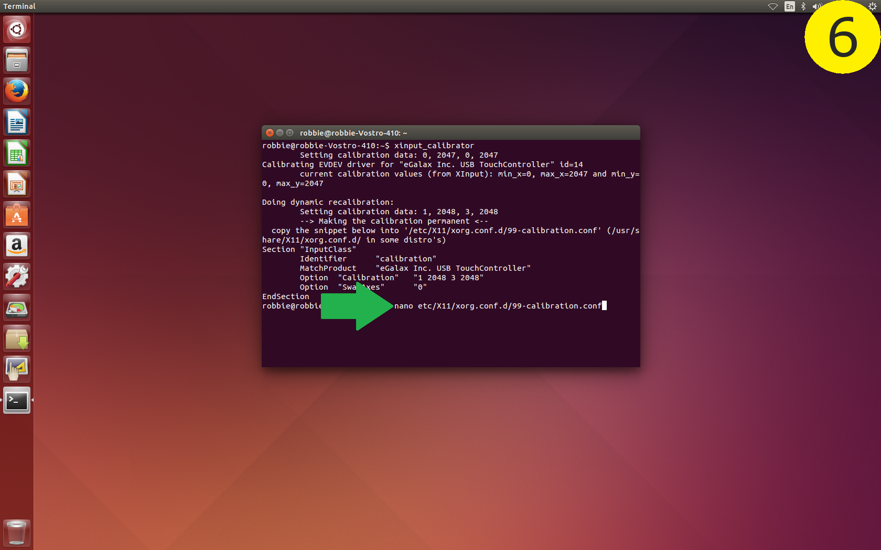Click the Option "Calibration" "1 2048 3 2048" line

[x=392, y=278]
